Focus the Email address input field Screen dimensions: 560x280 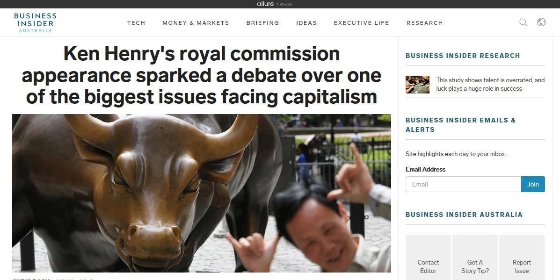[x=463, y=184]
